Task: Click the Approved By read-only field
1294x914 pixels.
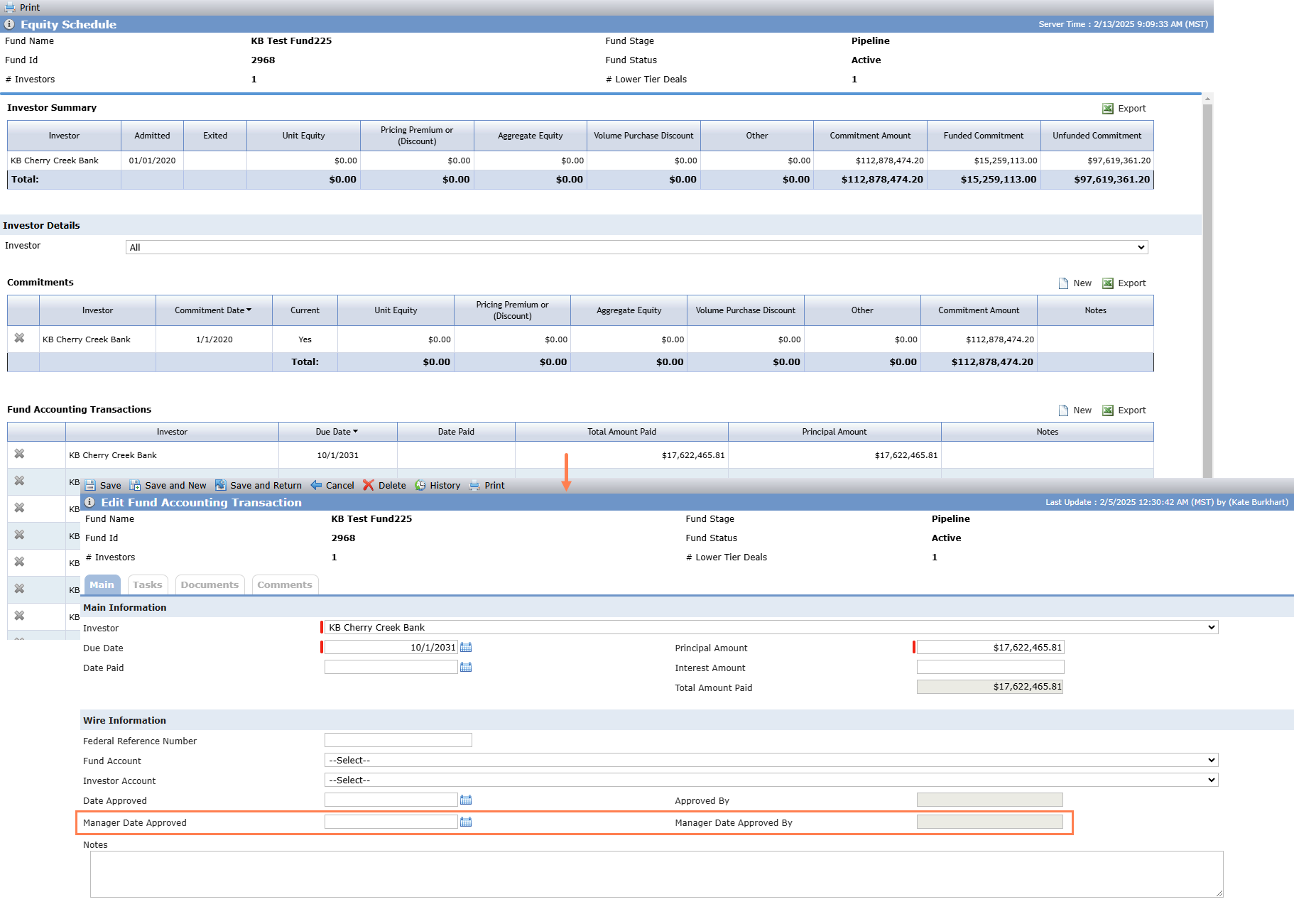Action: pyautogui.click(x=990, y=800)
